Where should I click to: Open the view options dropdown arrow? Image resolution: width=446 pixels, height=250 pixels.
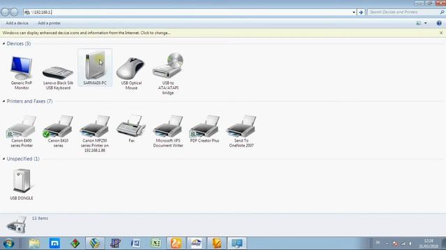(426, 23)
